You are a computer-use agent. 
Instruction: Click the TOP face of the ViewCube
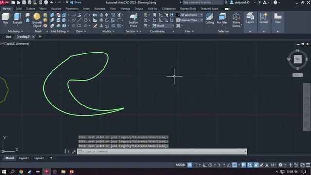[x=297, y=59]
